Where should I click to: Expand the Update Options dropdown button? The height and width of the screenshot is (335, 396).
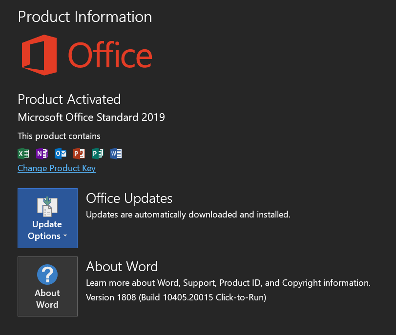pos(47,218)
